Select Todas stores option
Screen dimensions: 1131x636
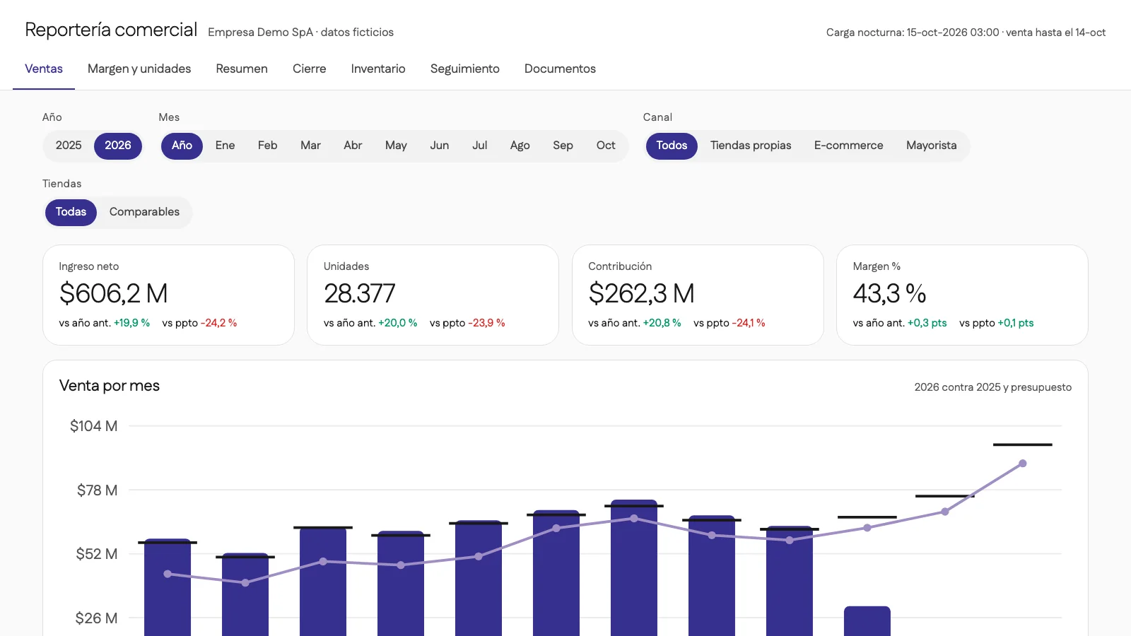[x=71, y=212]
